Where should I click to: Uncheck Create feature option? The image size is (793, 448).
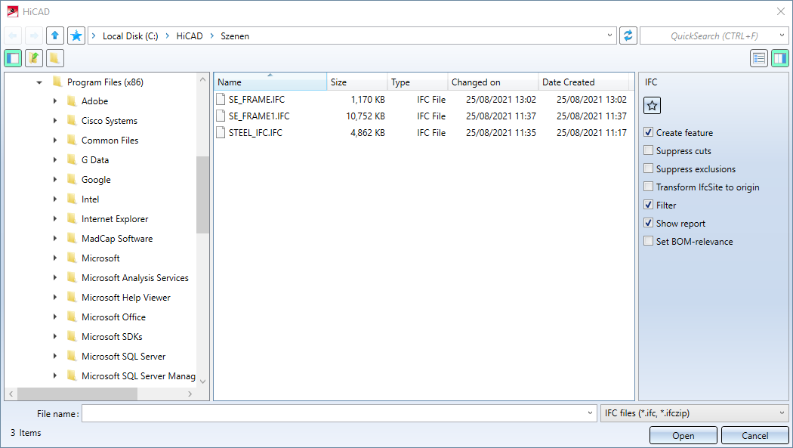(648, 132)
